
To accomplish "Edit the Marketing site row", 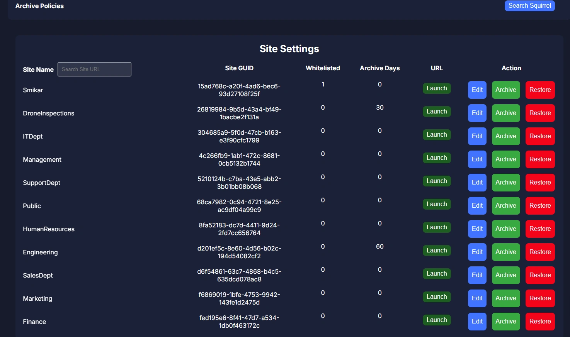I will tap(477, 298).
